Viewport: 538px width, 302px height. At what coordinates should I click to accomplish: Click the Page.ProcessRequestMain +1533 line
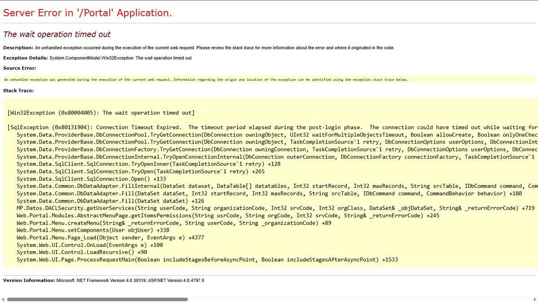pos(207,259)
